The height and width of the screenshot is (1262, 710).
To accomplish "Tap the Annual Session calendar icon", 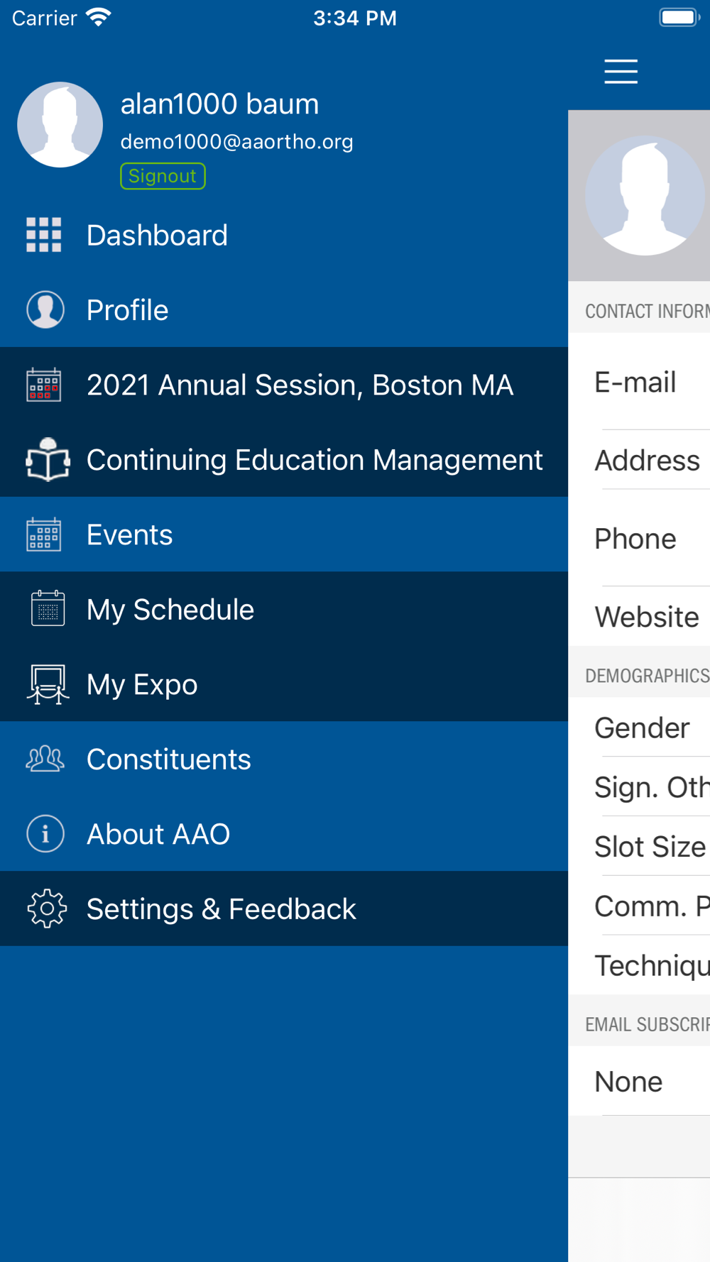I will (44, 385).
